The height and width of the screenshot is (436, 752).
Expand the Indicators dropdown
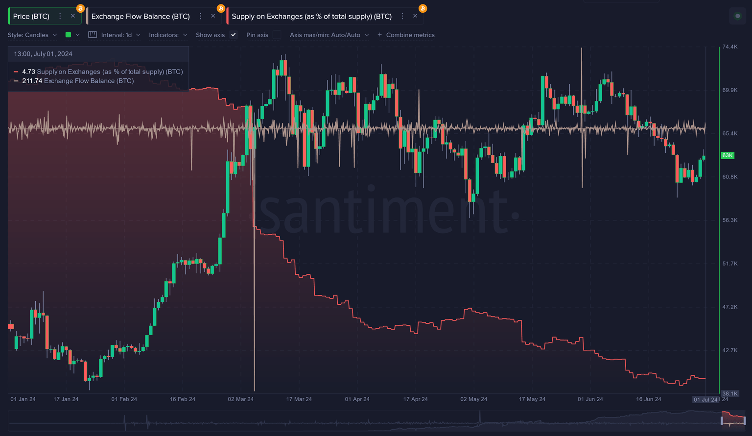click(168, 35)
